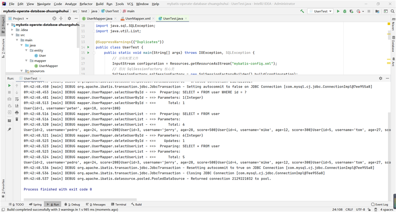Click the Run panel stop button
Viewport: 396px width, 212px height.
(x=9, y=92)
